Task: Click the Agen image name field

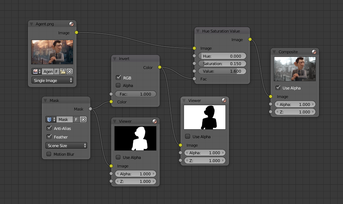Action: pos(48,72)
